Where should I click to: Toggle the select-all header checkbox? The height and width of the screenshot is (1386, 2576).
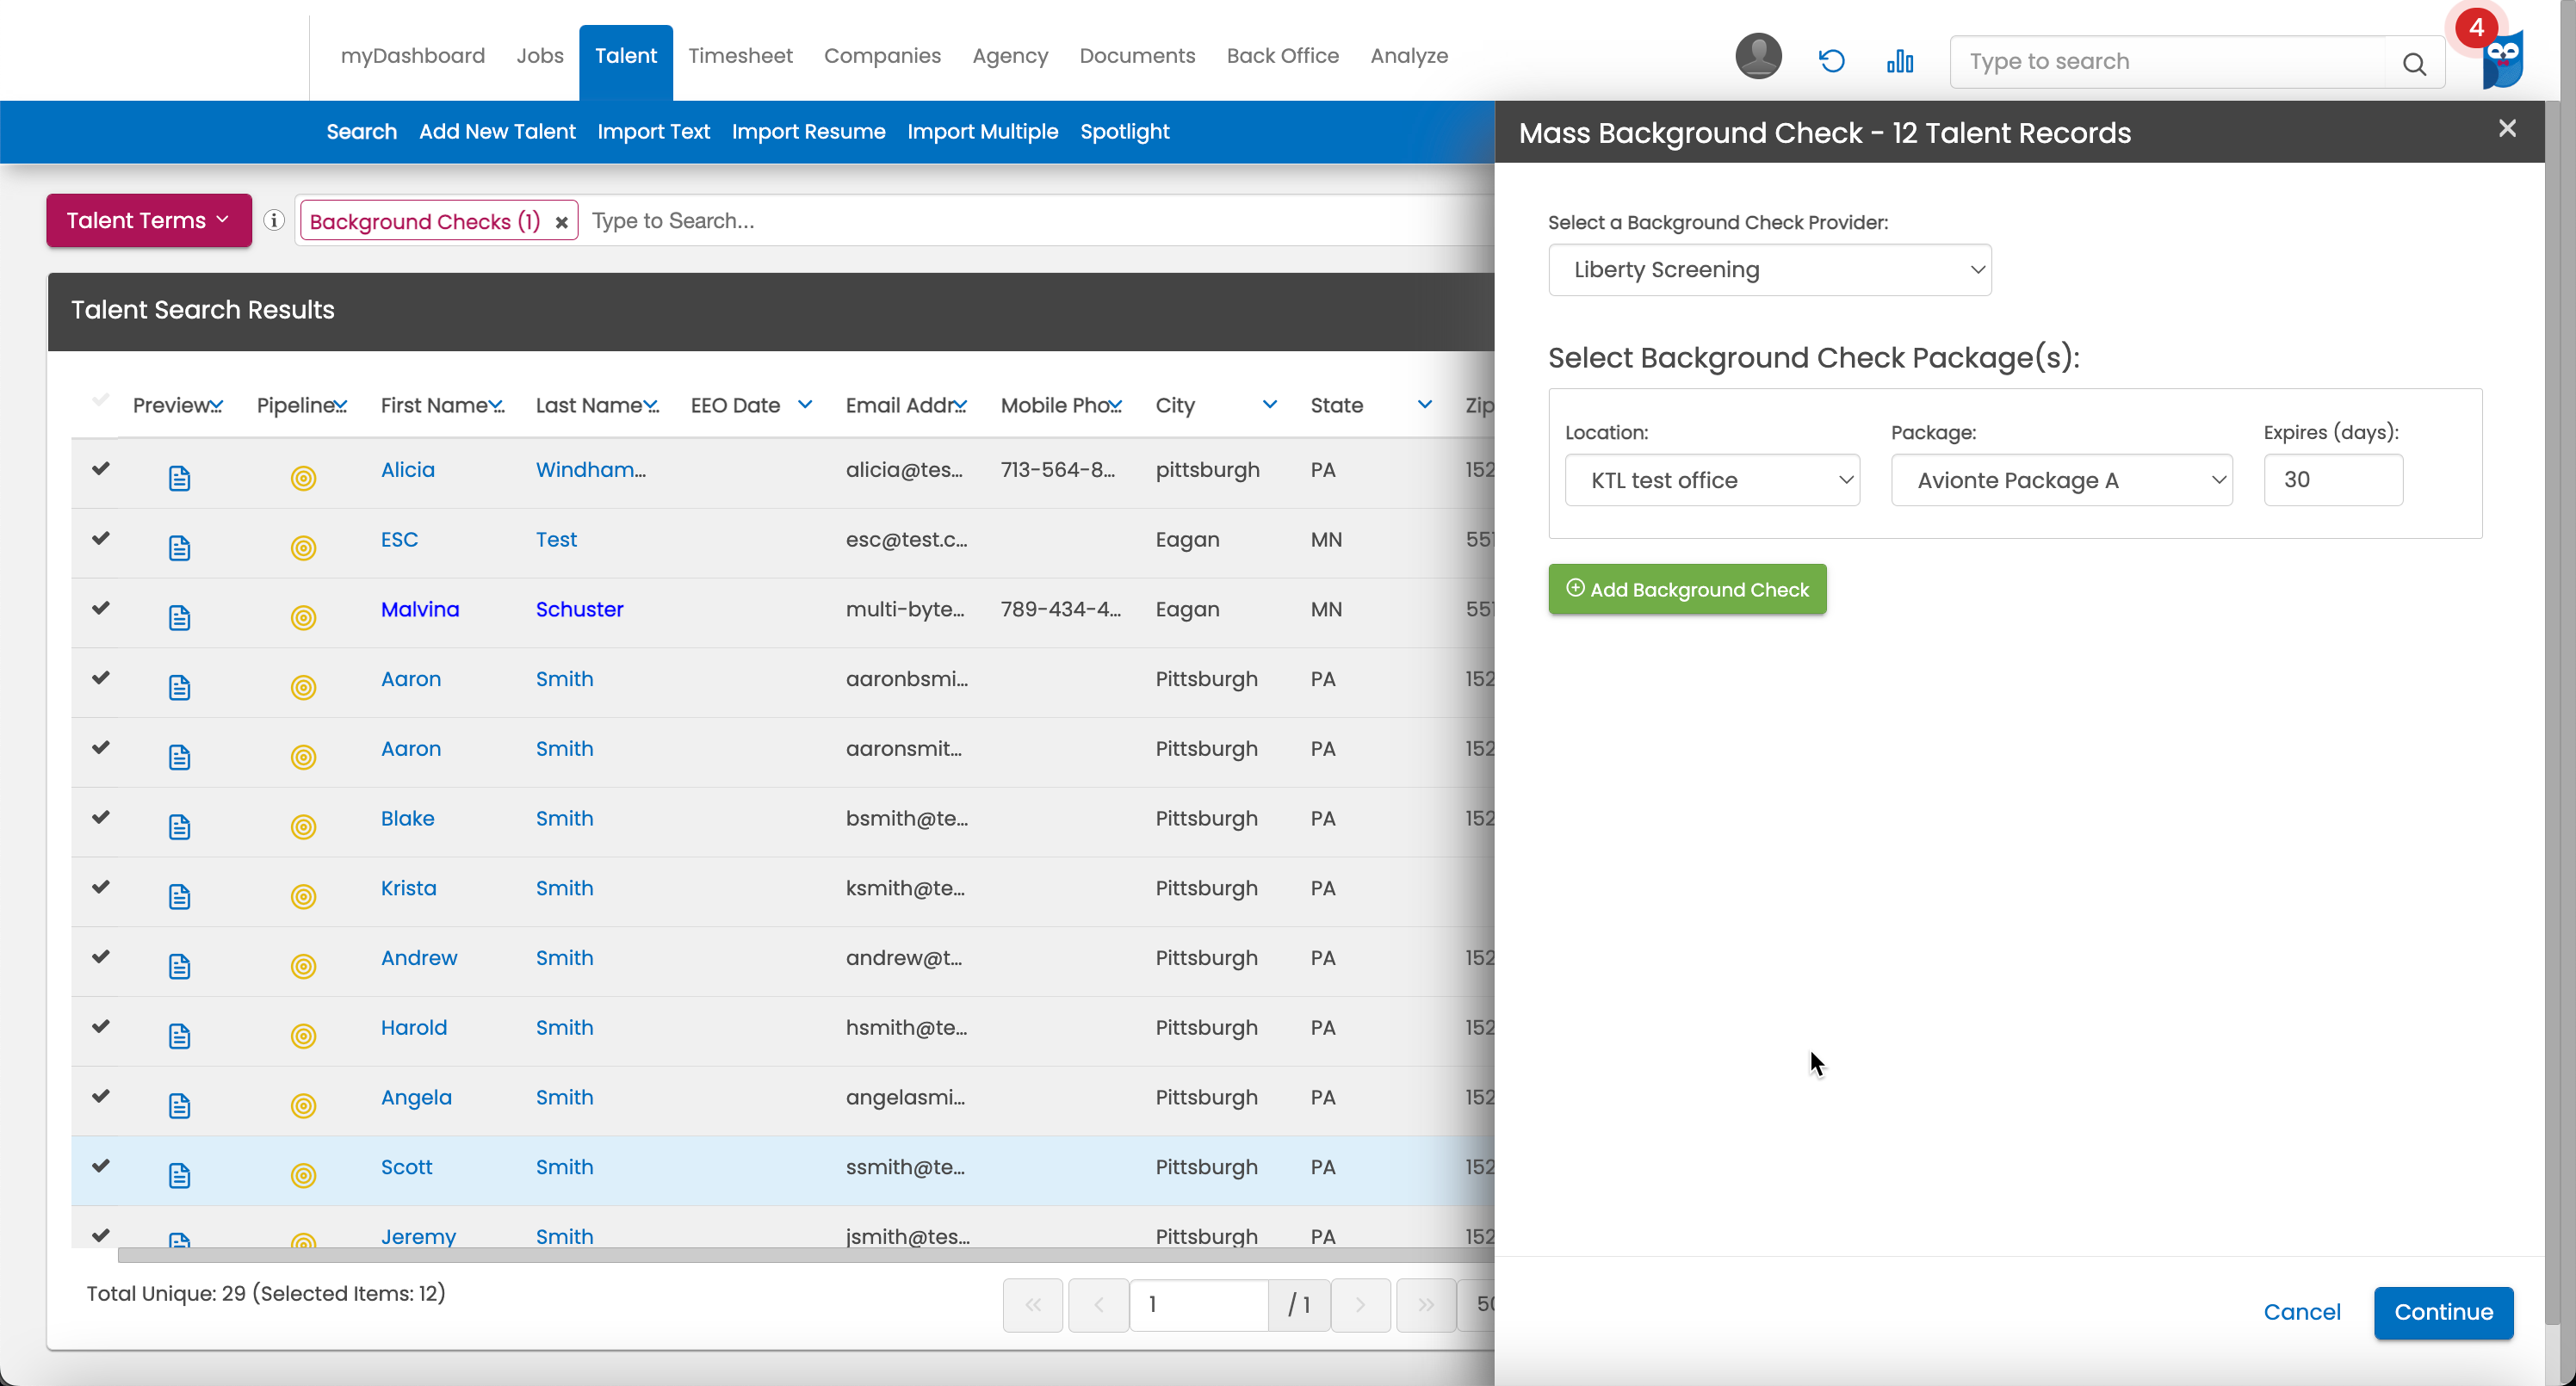click(100, 400)
